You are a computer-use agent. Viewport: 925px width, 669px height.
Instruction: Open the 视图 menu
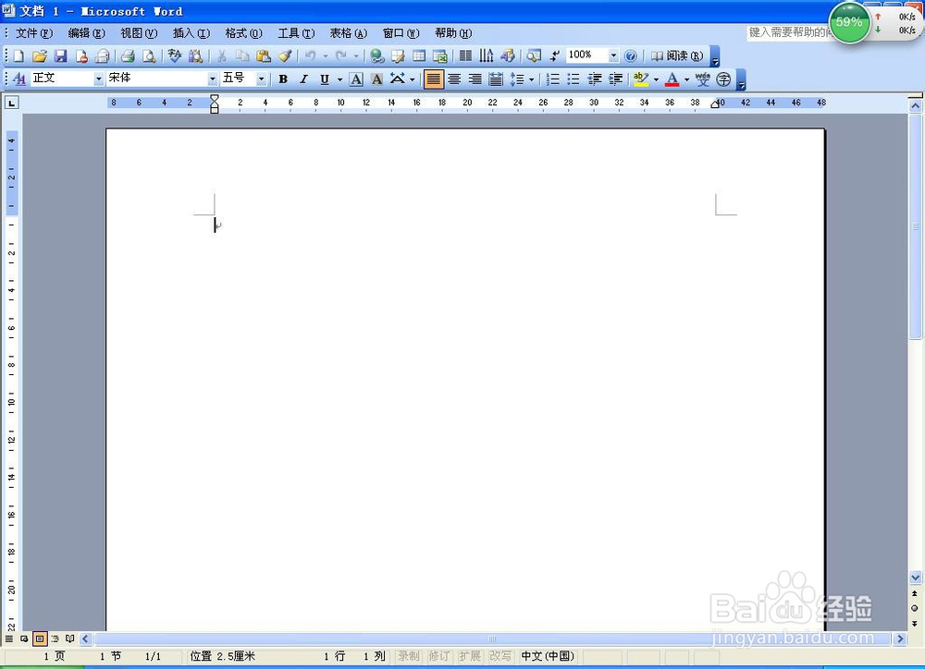click(x=140, y=33)
